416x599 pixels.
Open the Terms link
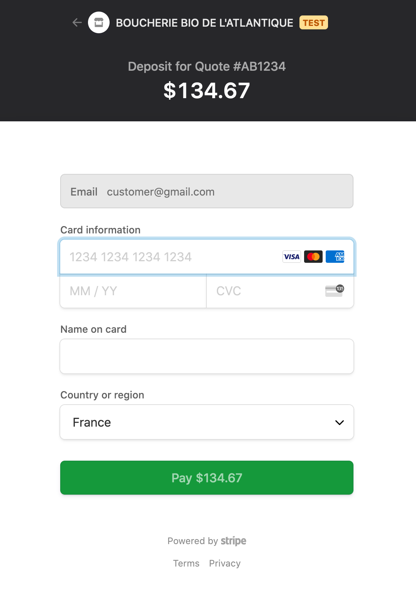(x=186, y=563)
